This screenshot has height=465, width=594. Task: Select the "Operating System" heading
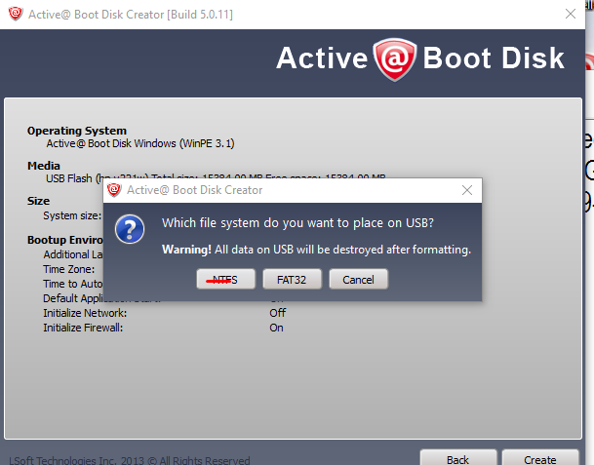(x=77, y=131)
